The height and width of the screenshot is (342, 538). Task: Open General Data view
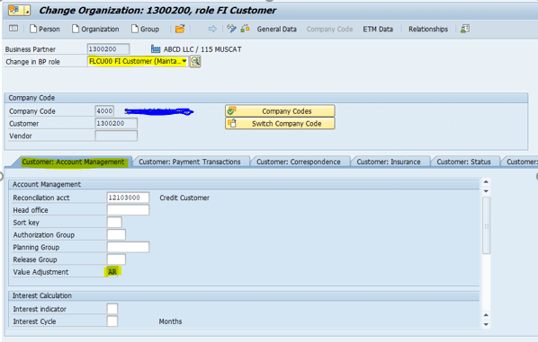[x=276, y=29]
